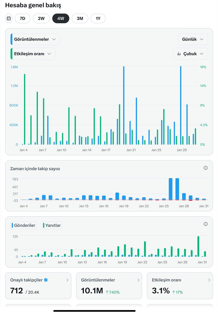Click the 17% increase indicator

point(177,292)
